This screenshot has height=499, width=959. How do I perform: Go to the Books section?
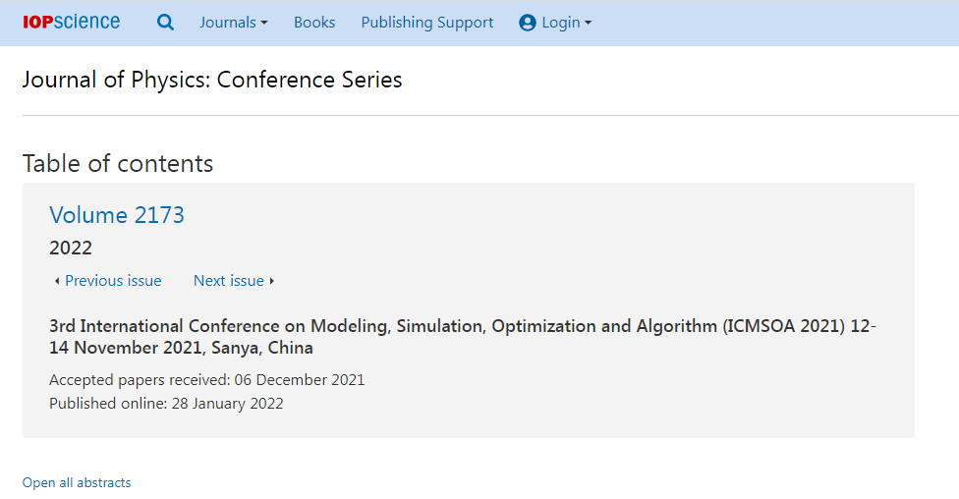[x=314, y=23]
